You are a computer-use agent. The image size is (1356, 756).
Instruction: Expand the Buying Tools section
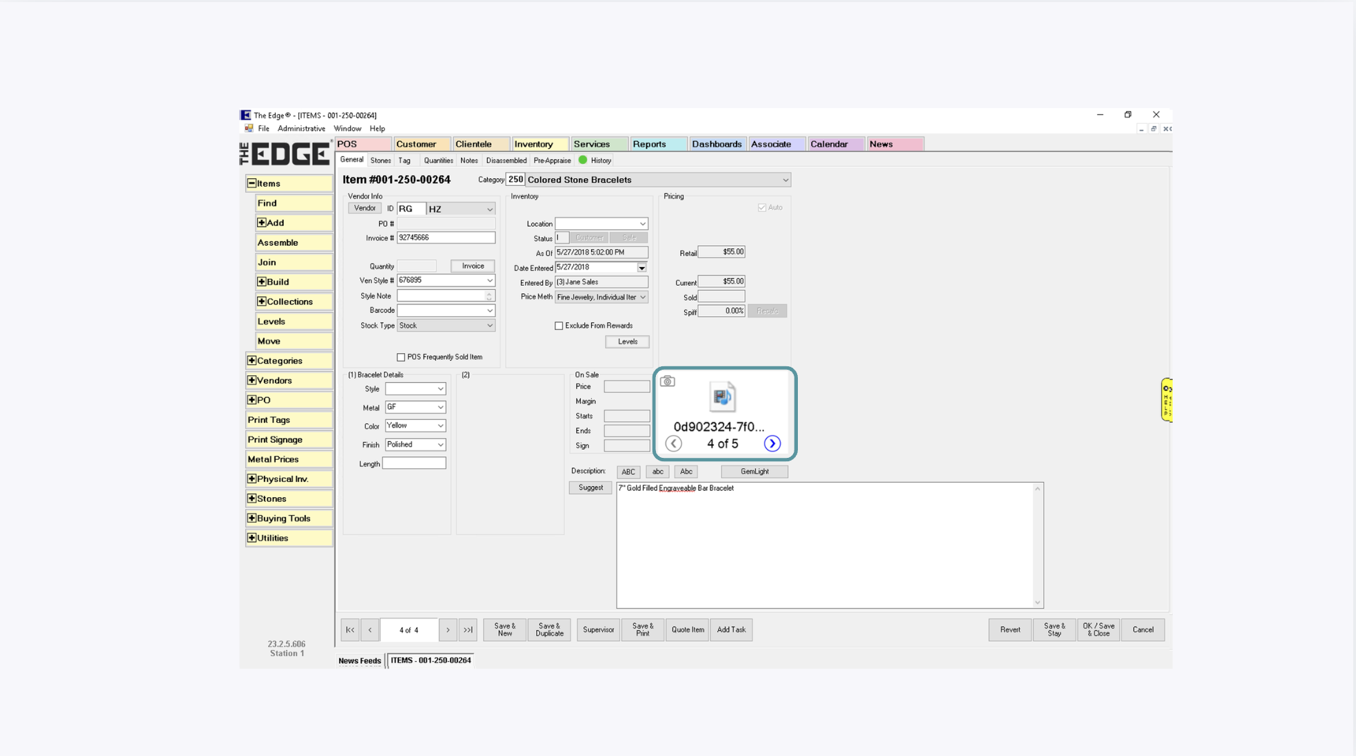251,518
